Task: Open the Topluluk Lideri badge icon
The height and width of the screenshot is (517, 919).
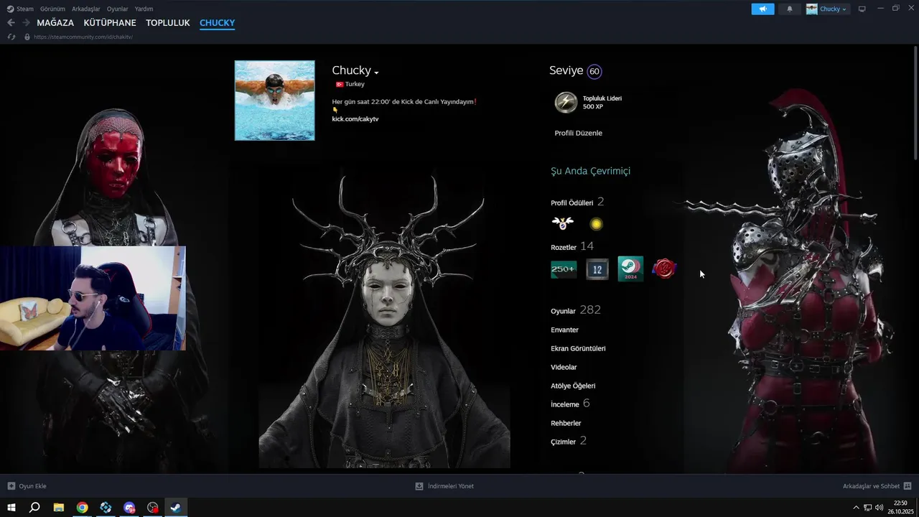Action: coord(566,103)
